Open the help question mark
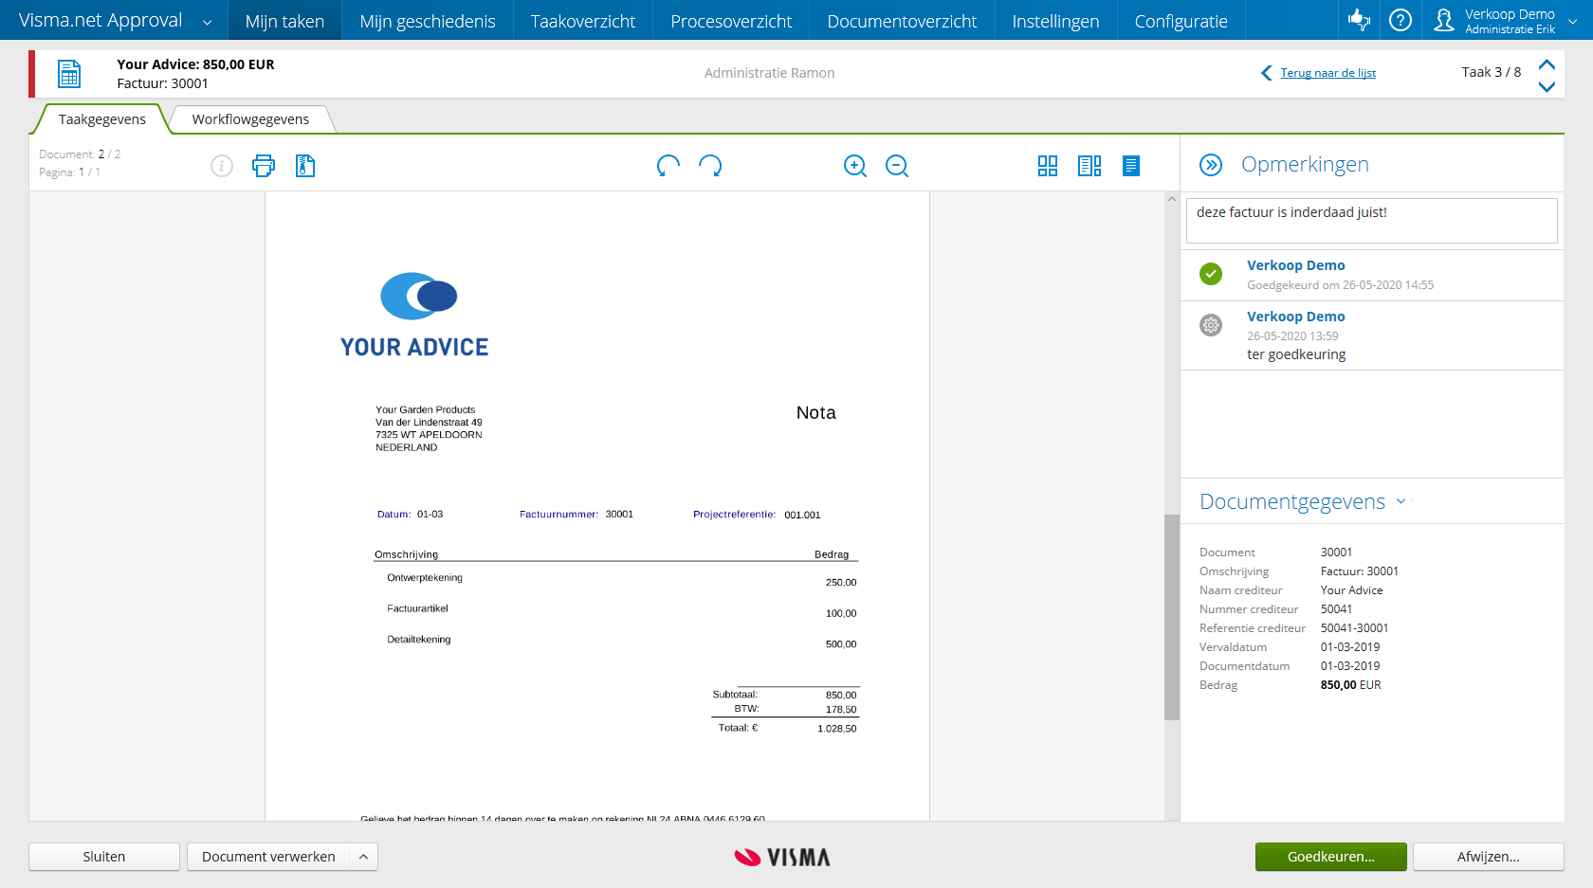This screenshot has width=1593, height=888. click(1401, 20)
